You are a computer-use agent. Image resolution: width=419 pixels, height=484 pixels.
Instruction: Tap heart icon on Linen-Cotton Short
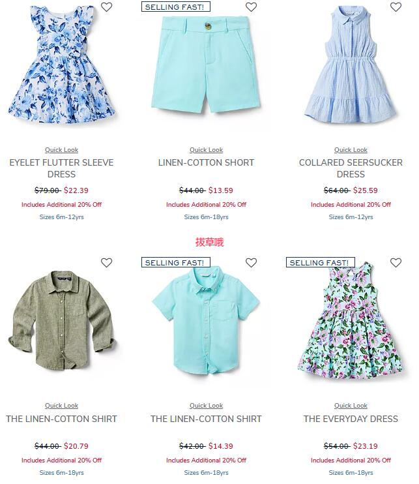pyautogui.click(x=251, y=7)
